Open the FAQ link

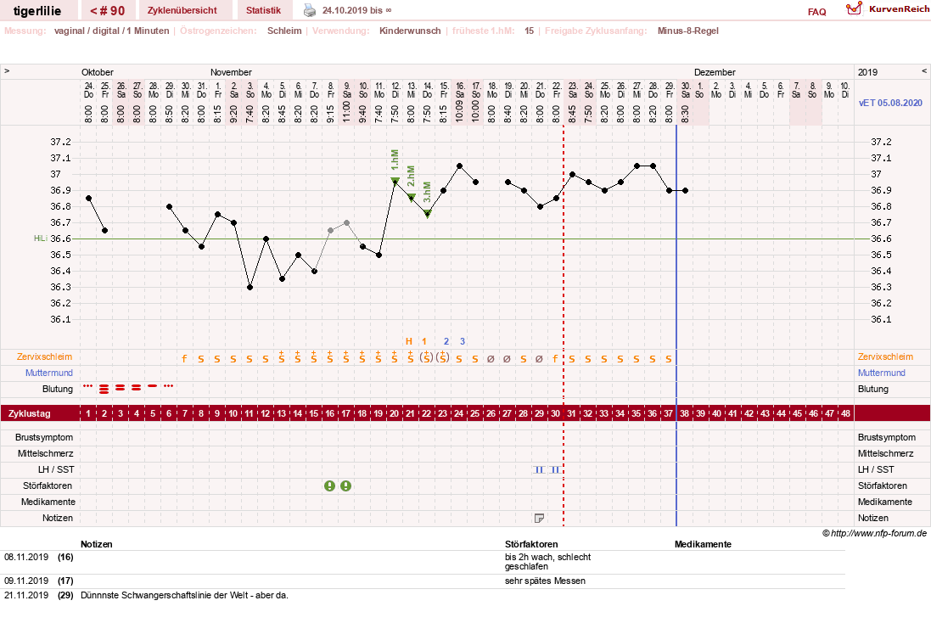click(x=817, y=12)
